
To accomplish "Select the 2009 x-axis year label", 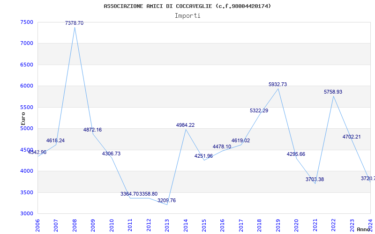I will [93, 226].
